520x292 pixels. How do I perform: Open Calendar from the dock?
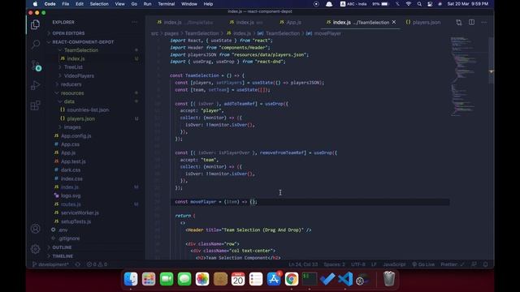(238, 279)
